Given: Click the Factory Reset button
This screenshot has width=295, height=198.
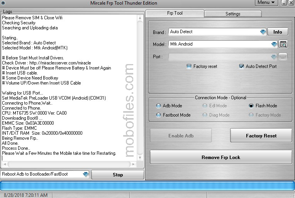Looking at the screenshot, I should [261, 135].
